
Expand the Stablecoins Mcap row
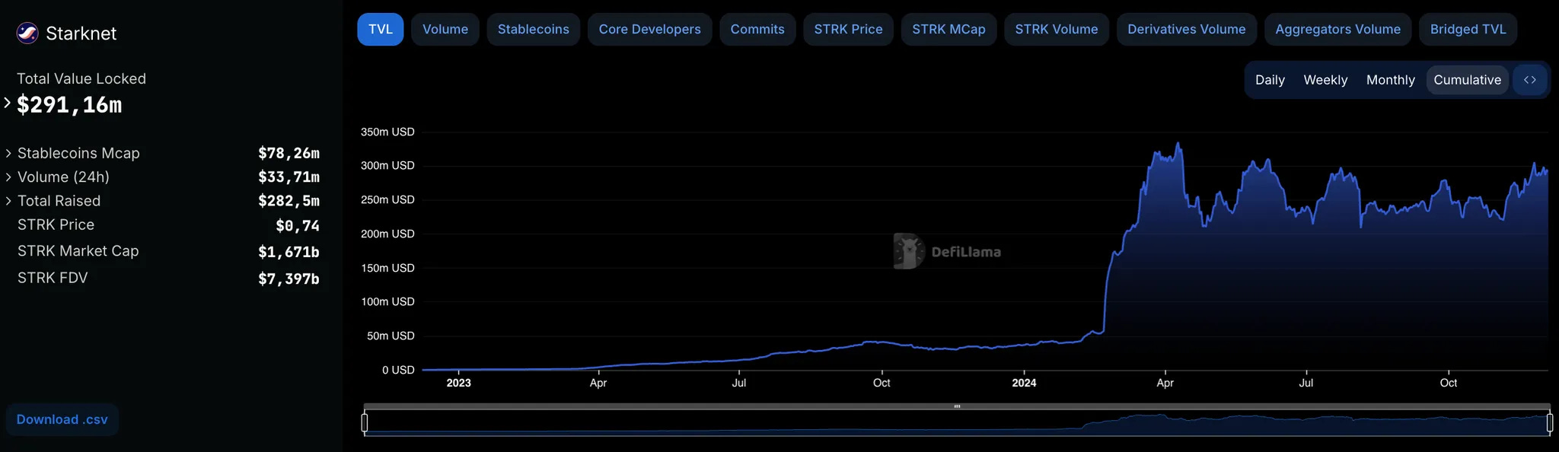coord(8,153)
